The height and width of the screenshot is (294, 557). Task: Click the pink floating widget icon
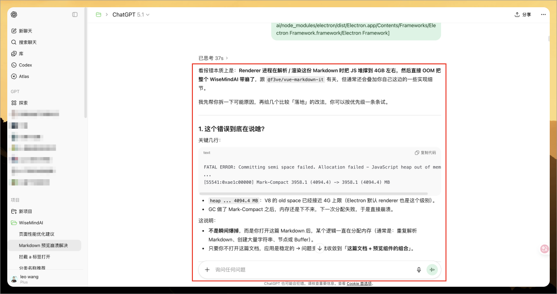click(544, 249)
